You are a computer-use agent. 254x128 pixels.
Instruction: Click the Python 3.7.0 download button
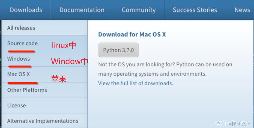tap(118, 50)
